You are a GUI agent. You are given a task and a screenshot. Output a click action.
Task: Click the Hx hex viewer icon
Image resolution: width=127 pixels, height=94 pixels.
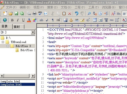coord(119,13)
